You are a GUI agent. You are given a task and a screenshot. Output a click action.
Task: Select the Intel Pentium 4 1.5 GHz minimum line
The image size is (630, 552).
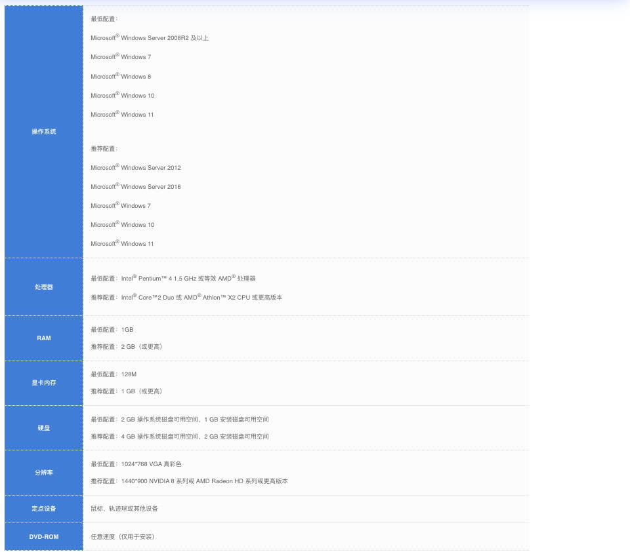(x=173, y=278)
